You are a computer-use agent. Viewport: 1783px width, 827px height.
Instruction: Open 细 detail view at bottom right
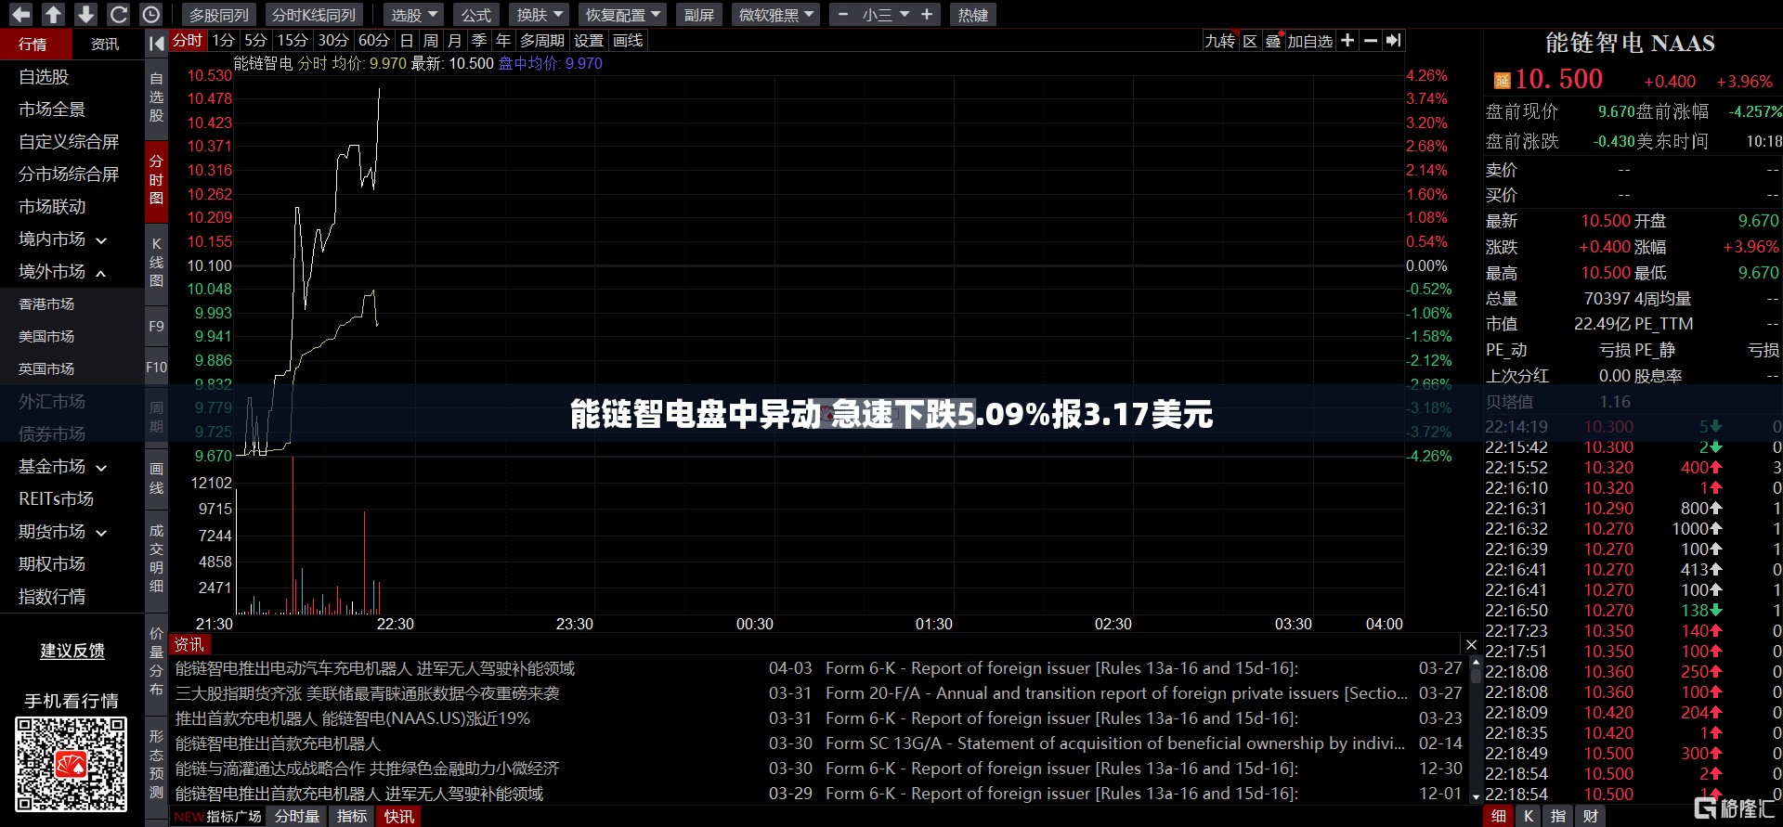(x=1498, y=816)
